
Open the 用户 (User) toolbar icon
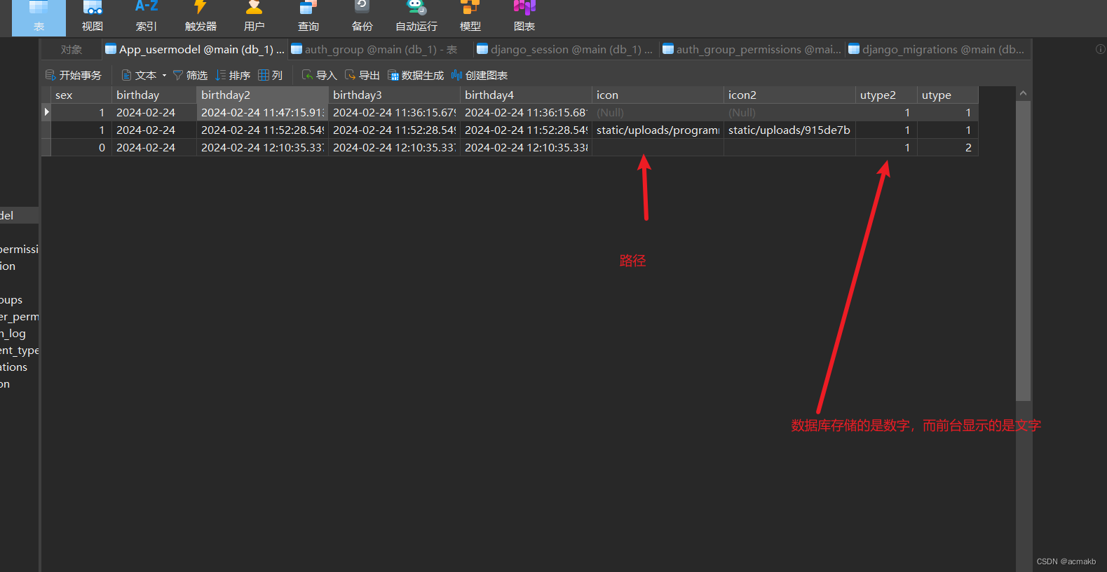tap(254, 18)
